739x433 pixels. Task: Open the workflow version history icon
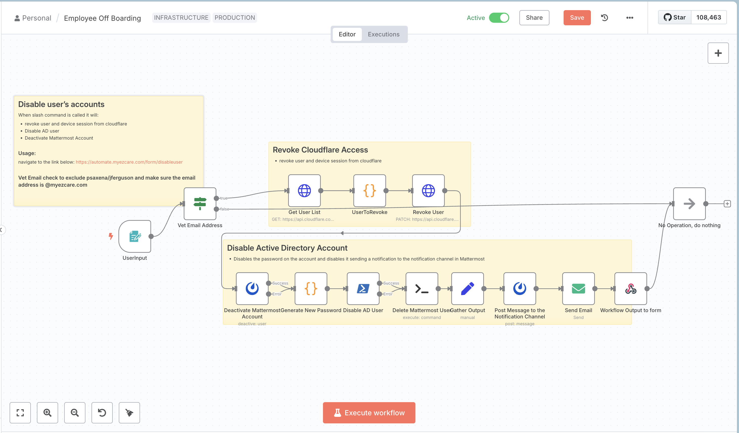tap(604, 18)
